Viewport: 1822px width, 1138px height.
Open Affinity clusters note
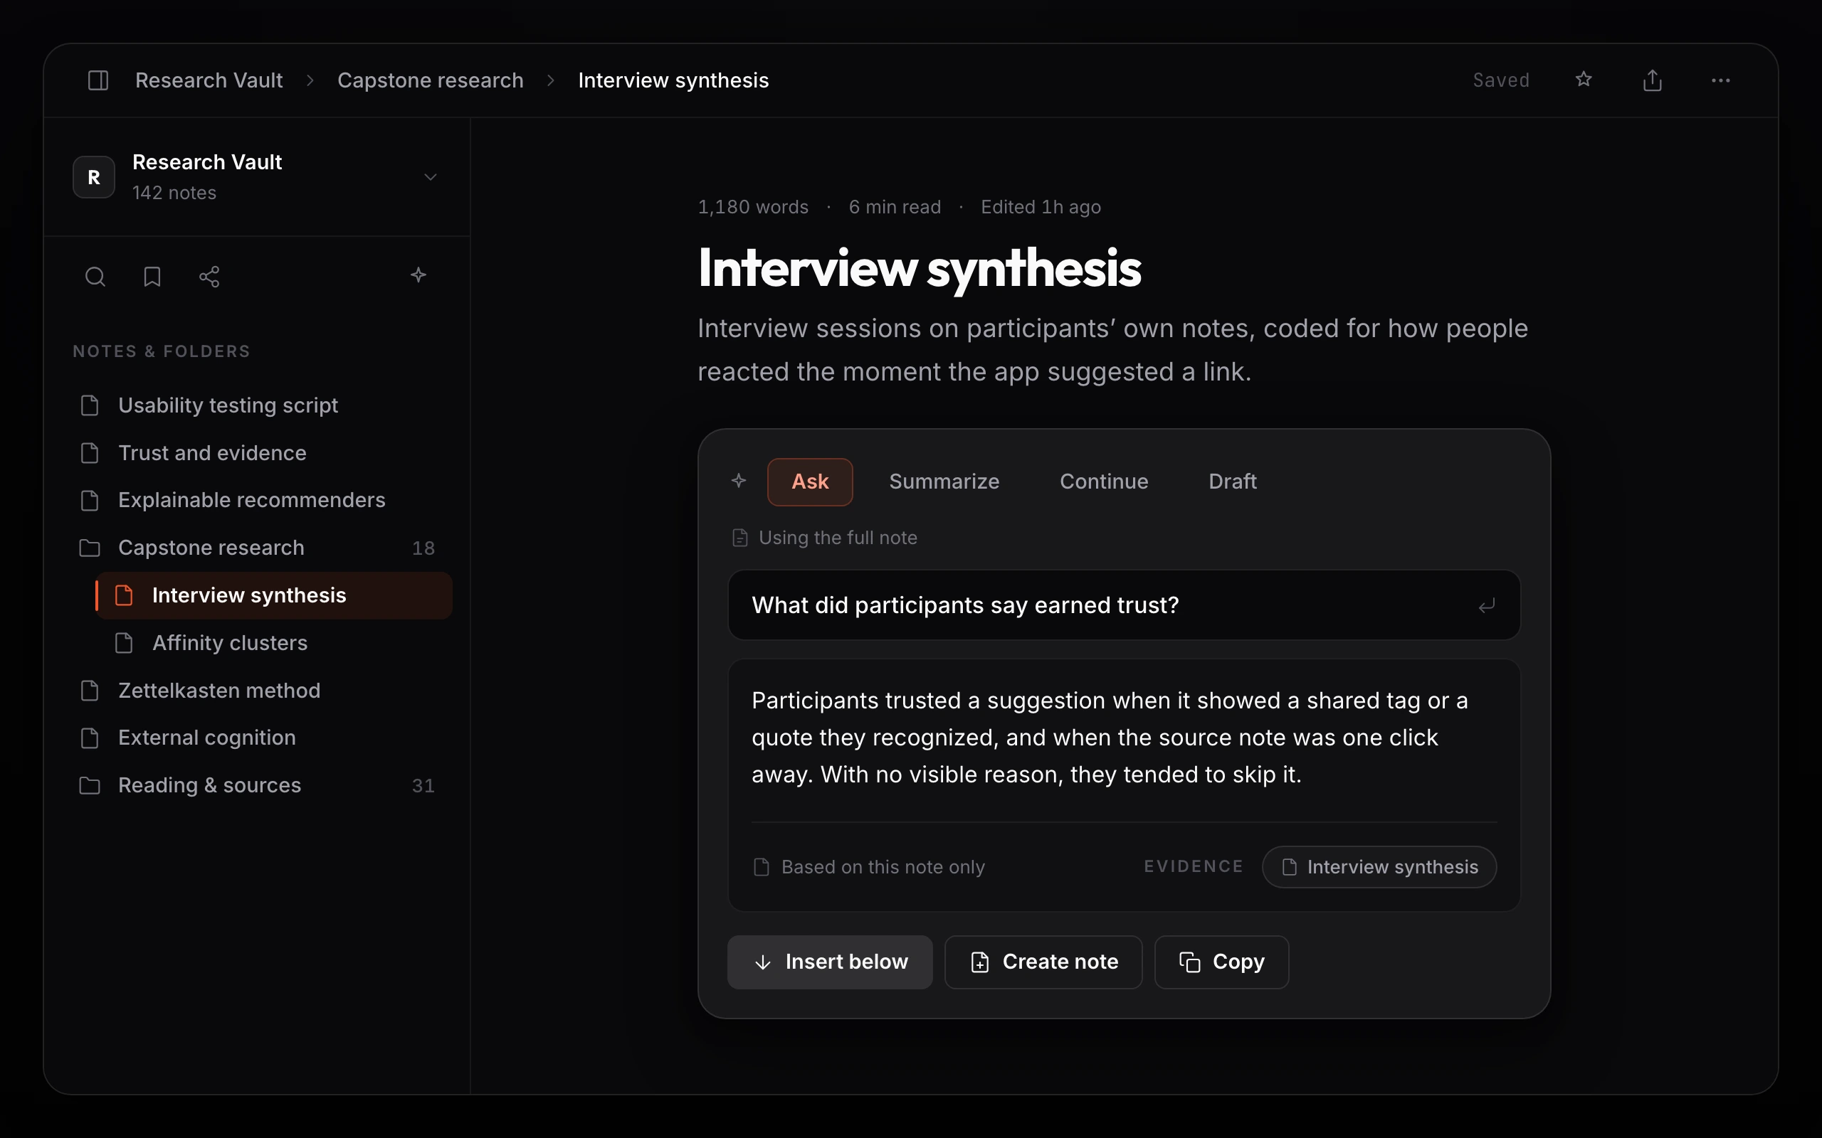click(274, 643)
